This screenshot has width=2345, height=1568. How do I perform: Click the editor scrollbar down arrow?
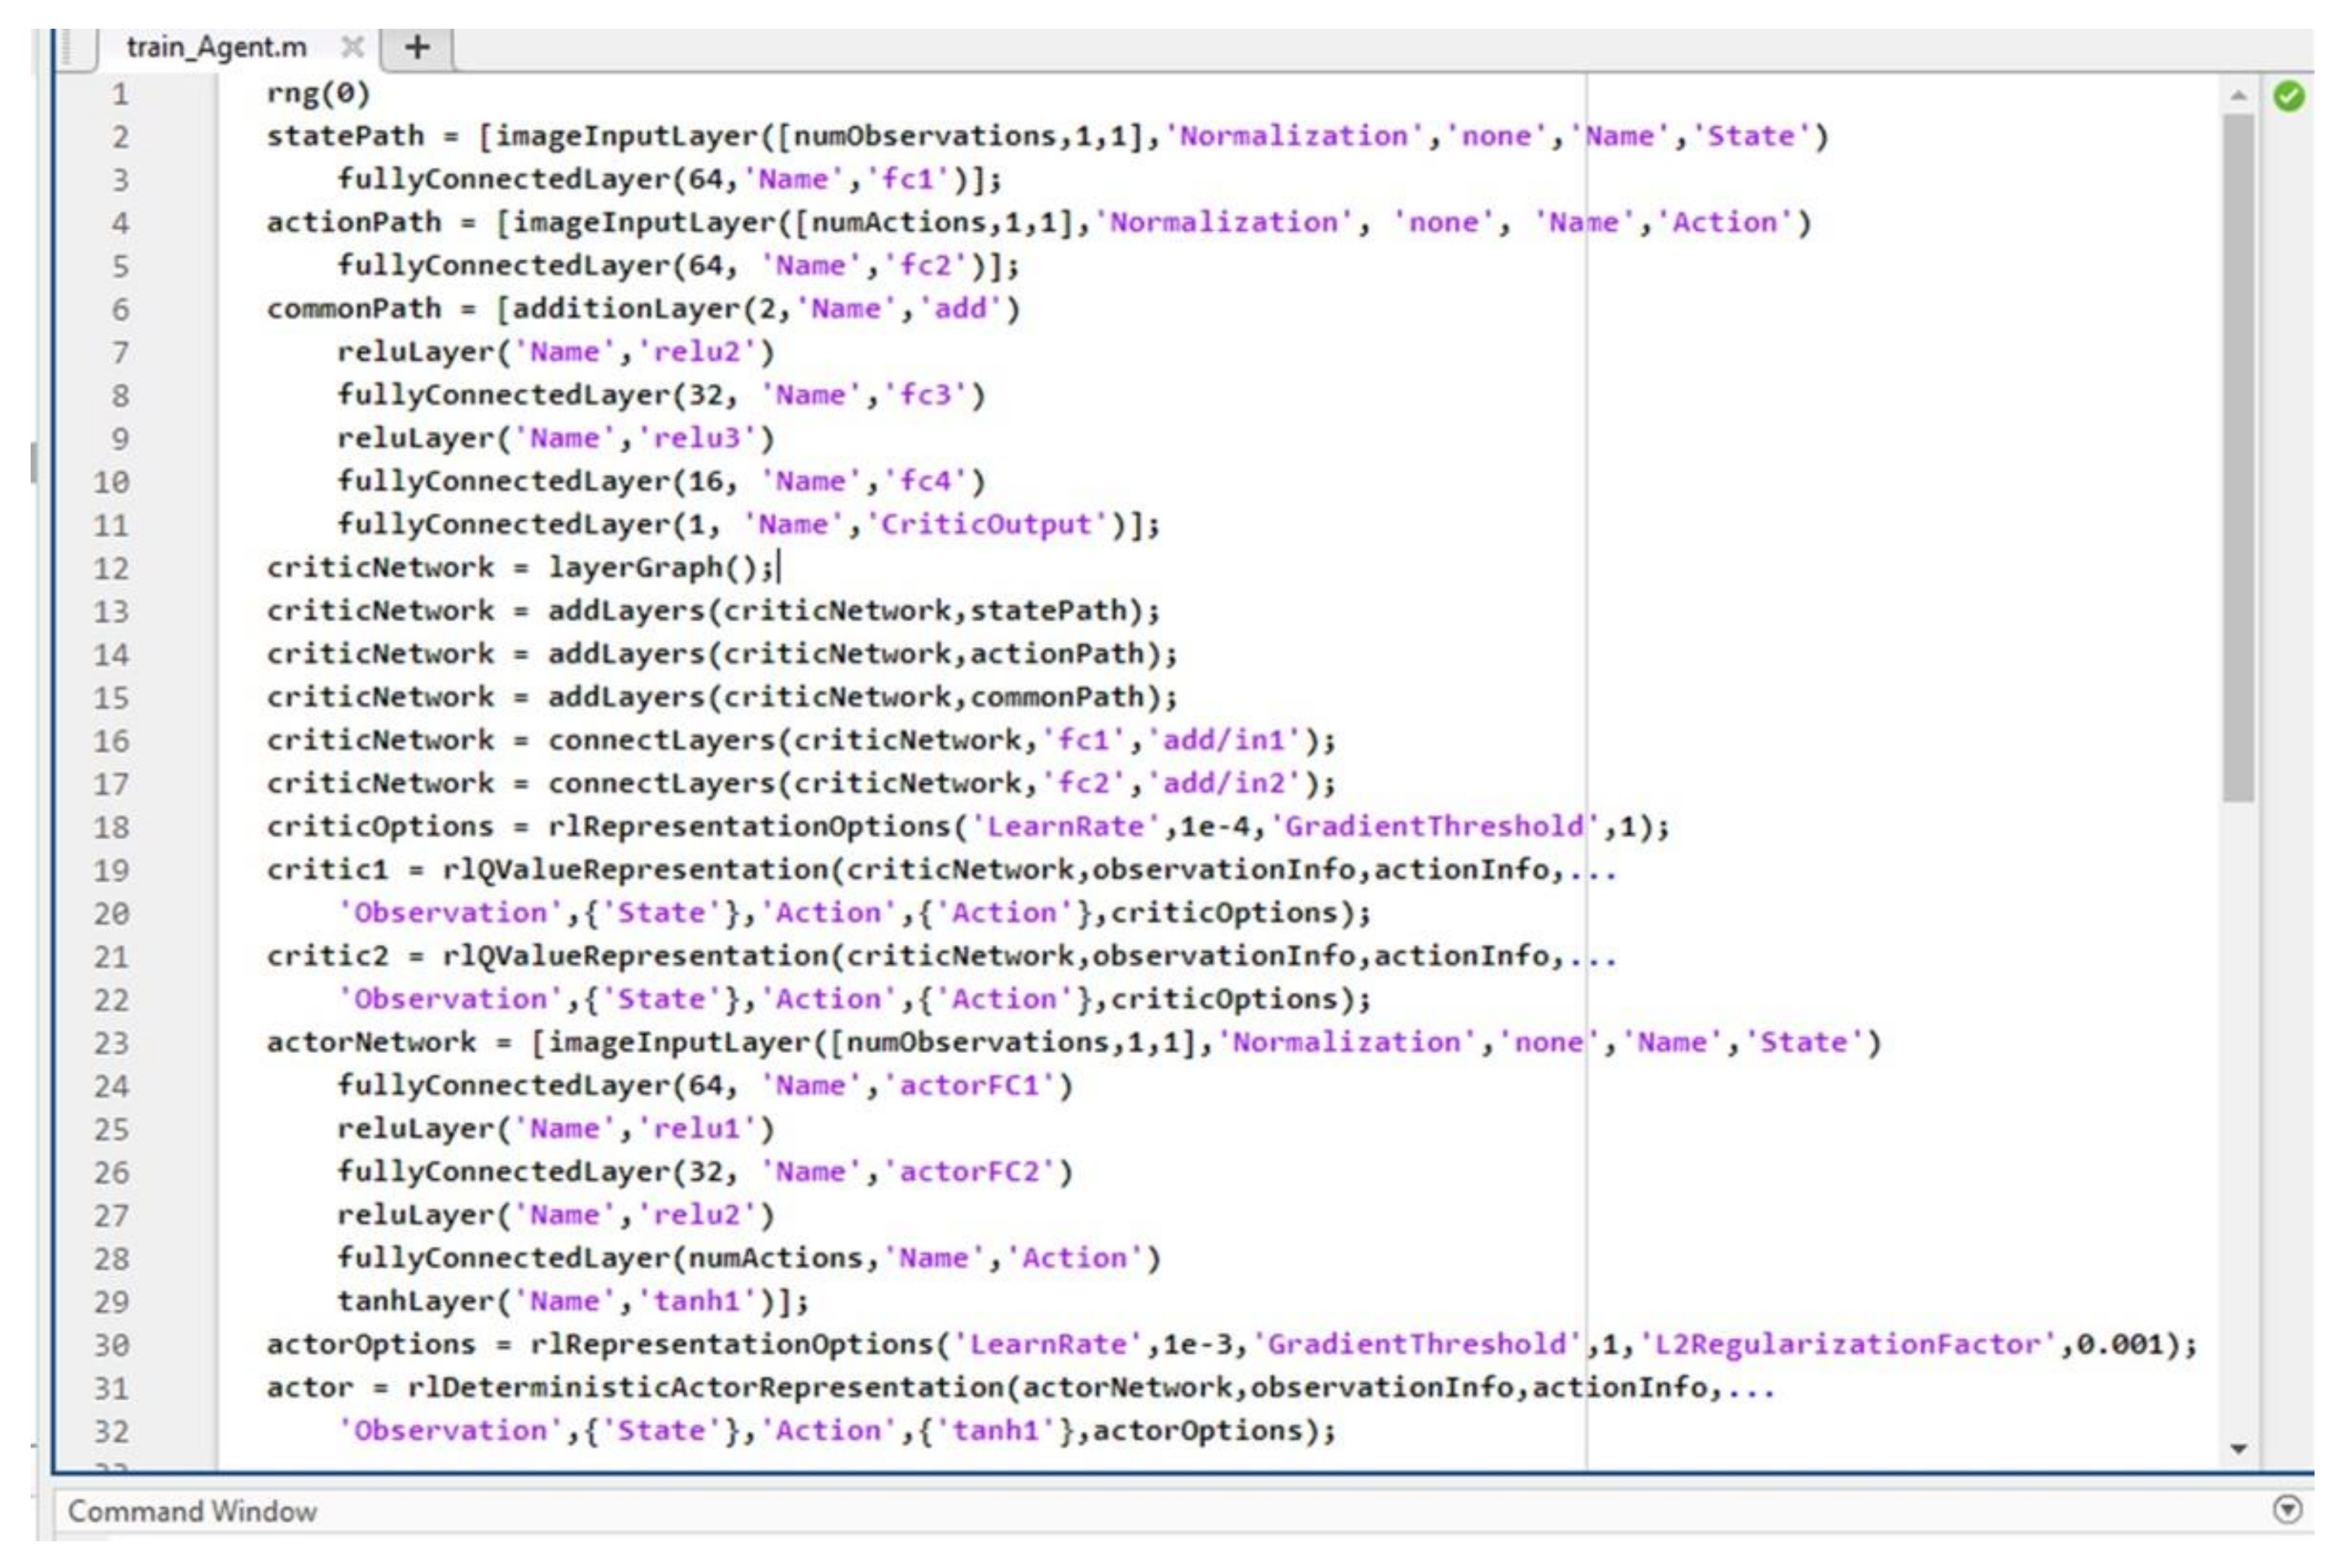click(x=2238, y=1448)
